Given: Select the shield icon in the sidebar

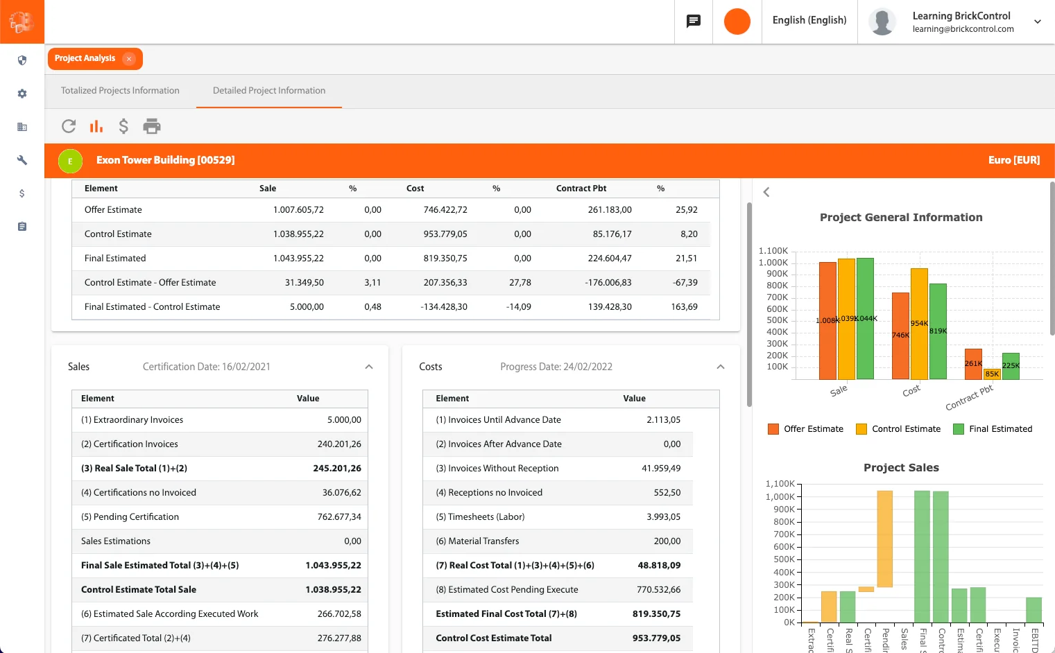Looking at the screenshot, I should tap(22, 60).
